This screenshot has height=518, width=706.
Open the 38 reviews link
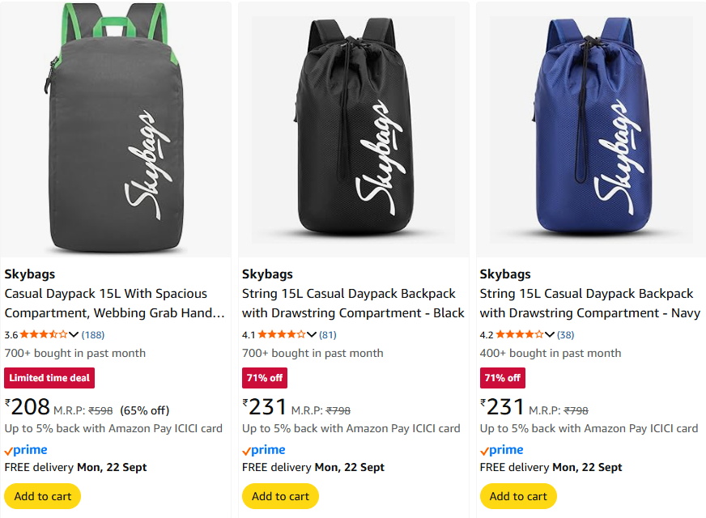coord(565,334)
